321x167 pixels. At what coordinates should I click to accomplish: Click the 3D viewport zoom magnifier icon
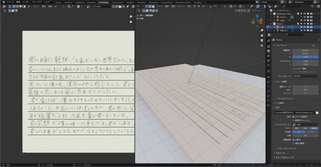click(x=262, y=30)
